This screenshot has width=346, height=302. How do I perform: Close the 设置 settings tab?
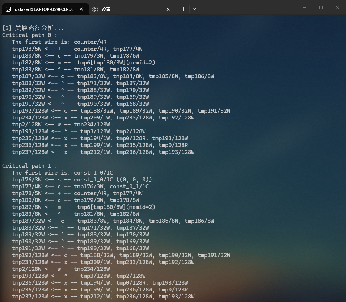(168, 9)
